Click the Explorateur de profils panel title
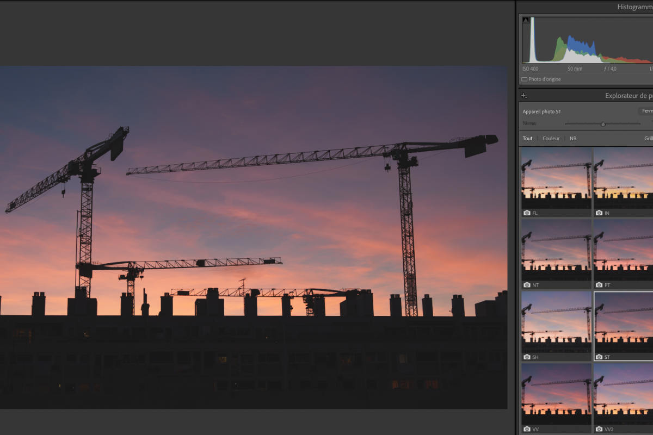This screenshot has height=435, width=653. point(629,96)
